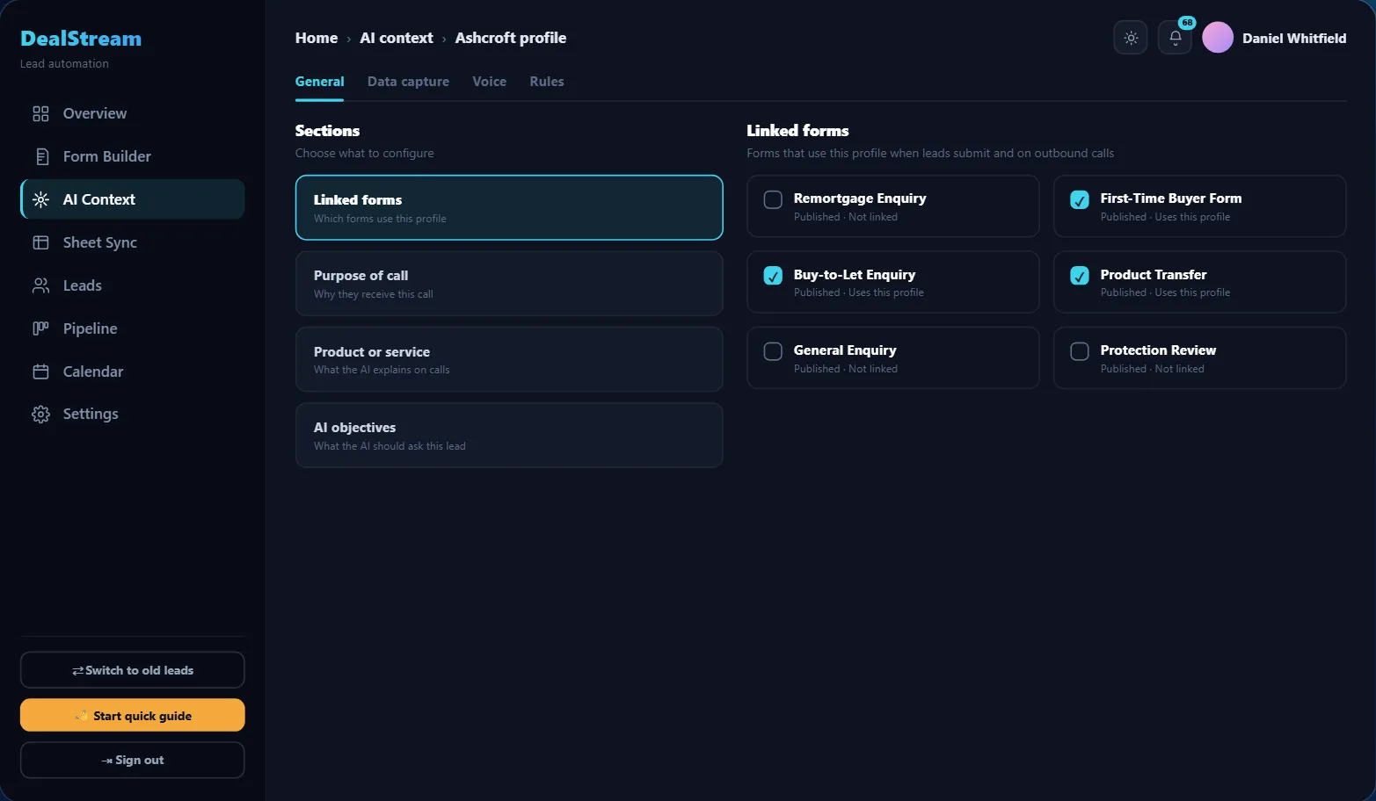Viewport: 1376px width, 801px height.
Task: Click Switch to old leads button
Action: pyautogui.click(x=133, y=670)
